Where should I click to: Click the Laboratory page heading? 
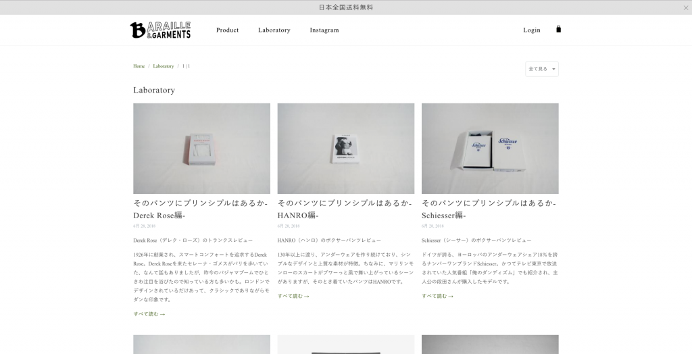point(154,90)
